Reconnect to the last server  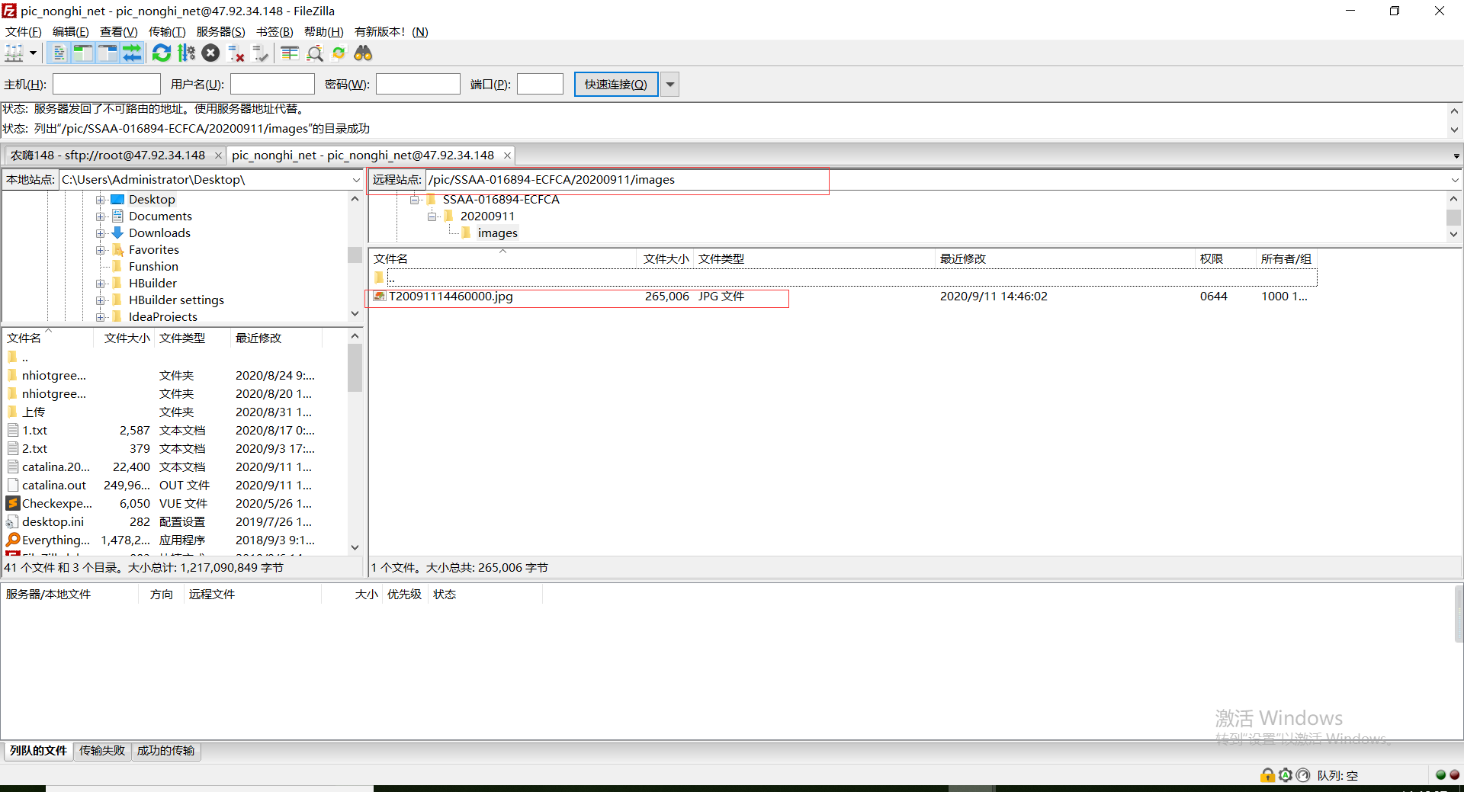[261, 53]
